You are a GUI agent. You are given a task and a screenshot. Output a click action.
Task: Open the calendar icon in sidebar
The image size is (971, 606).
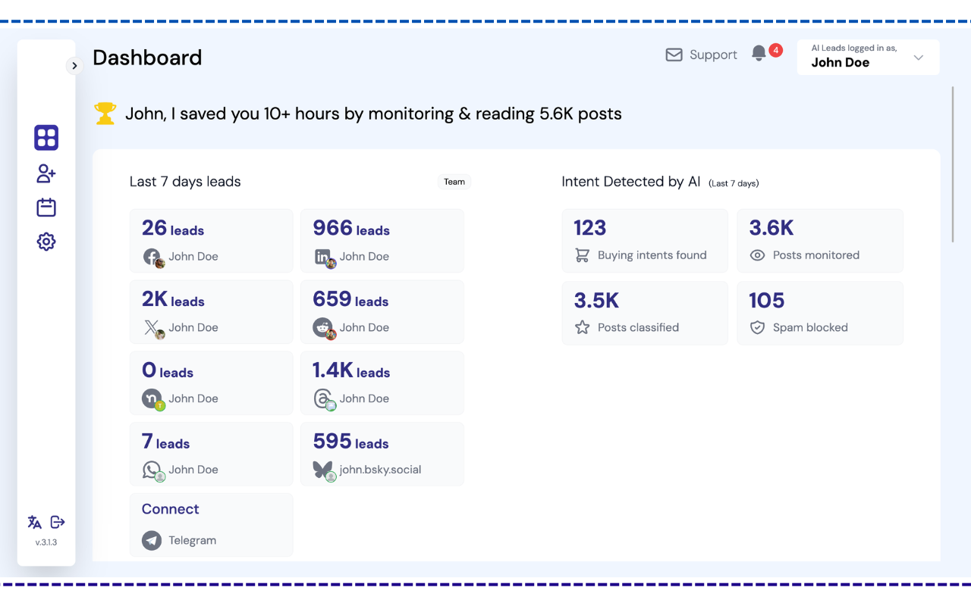46,208
